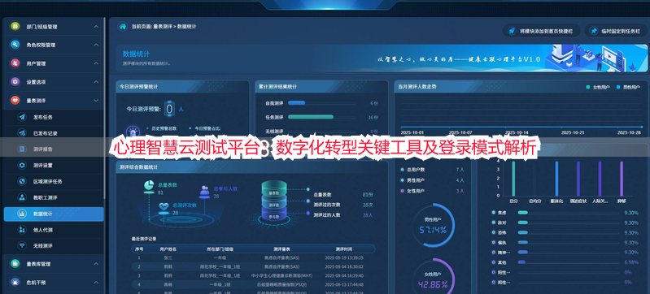Image resolution: width=650 pixels, height=294 pixels.
Task: Toggle 男性用户 legend in trend chart
Action: tap(629, 87)
